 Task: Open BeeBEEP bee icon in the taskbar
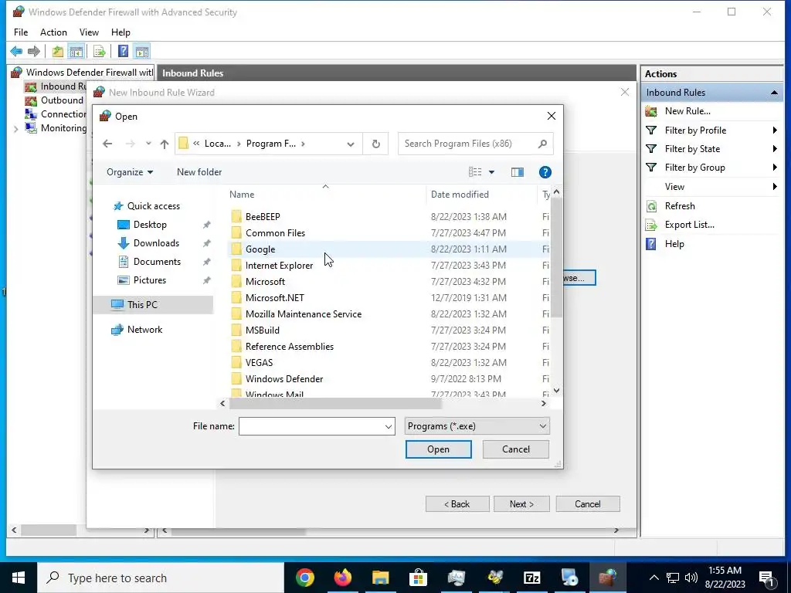[494, 578]
